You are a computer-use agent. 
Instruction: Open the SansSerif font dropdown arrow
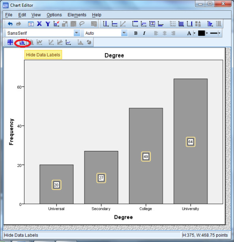[77, 33]
